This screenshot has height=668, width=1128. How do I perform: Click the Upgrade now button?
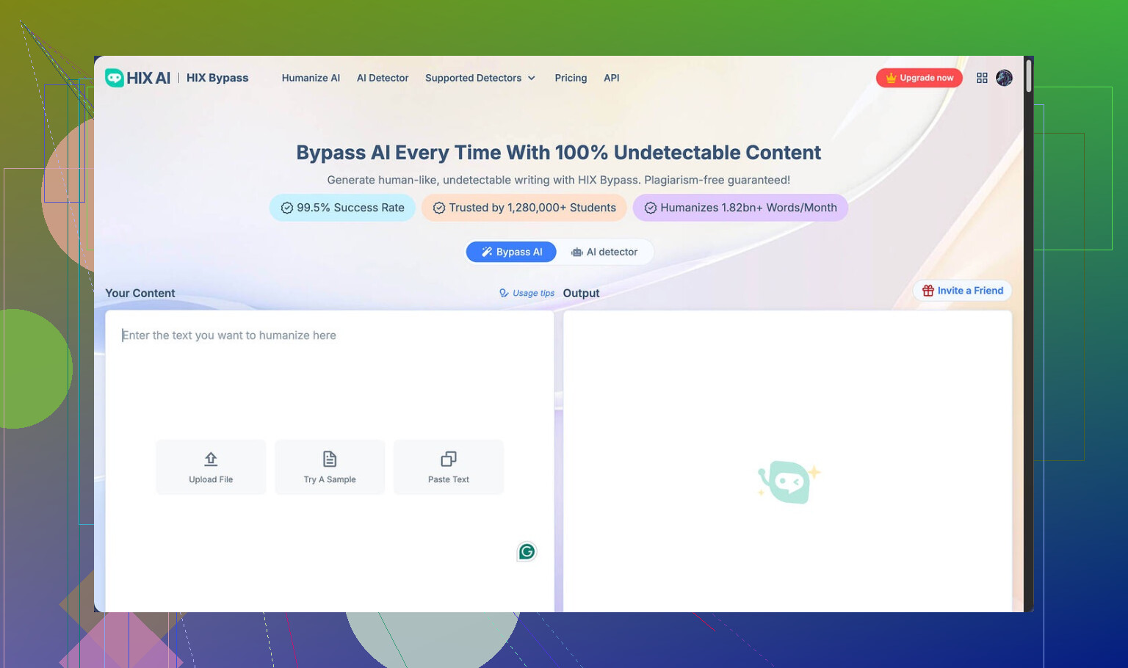tap(919, 78)
